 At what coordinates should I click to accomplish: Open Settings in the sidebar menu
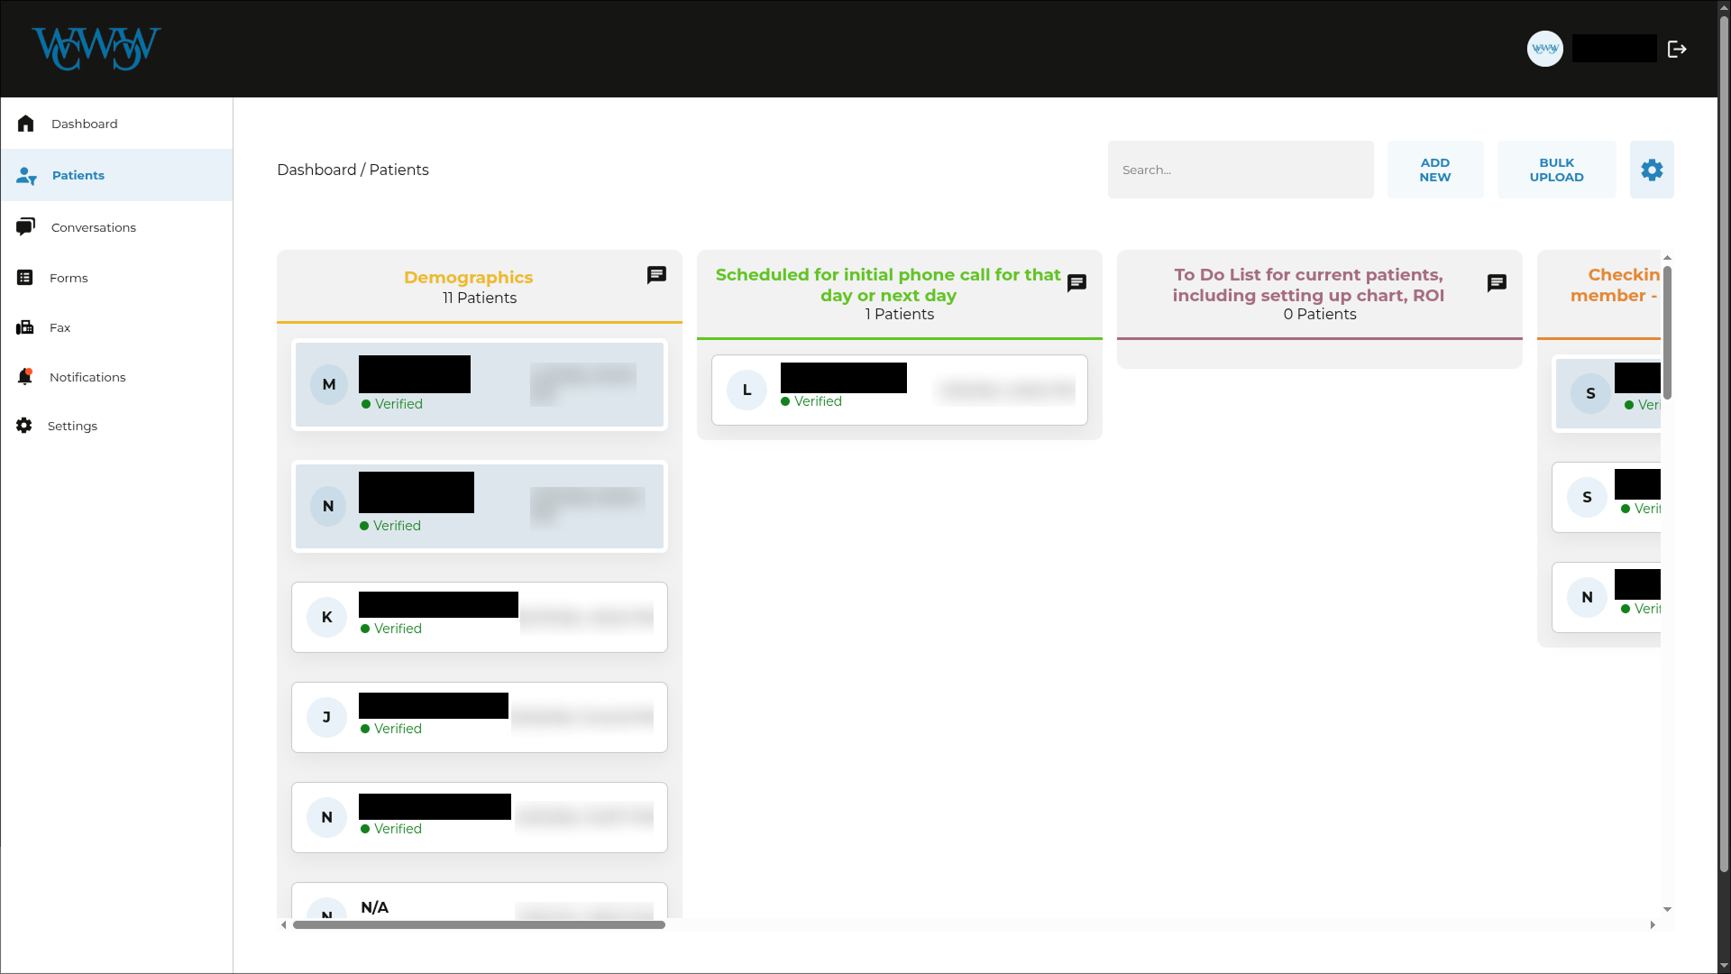(x=72, y=426)
